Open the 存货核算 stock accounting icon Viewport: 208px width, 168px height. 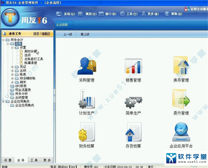click(133, 132)
